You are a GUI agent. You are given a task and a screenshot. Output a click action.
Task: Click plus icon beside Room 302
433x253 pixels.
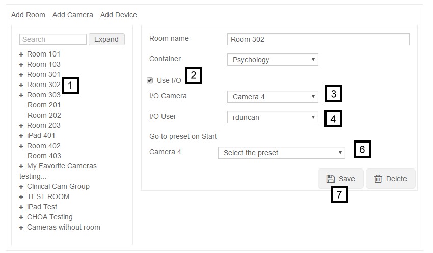coord(21,85)
